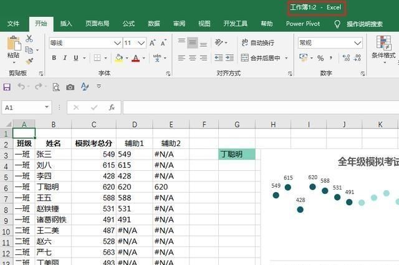Increase decimal places
Screen dimensions: 399x265
pyautogui.click(x=346, y=58)
